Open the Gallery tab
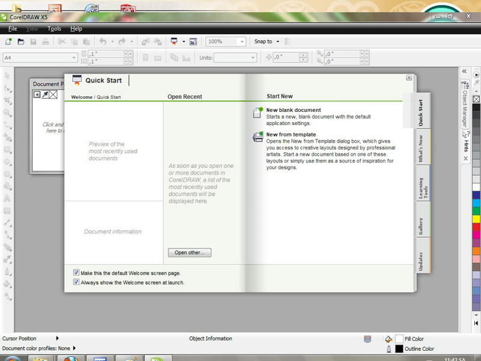 pos(421,226)
